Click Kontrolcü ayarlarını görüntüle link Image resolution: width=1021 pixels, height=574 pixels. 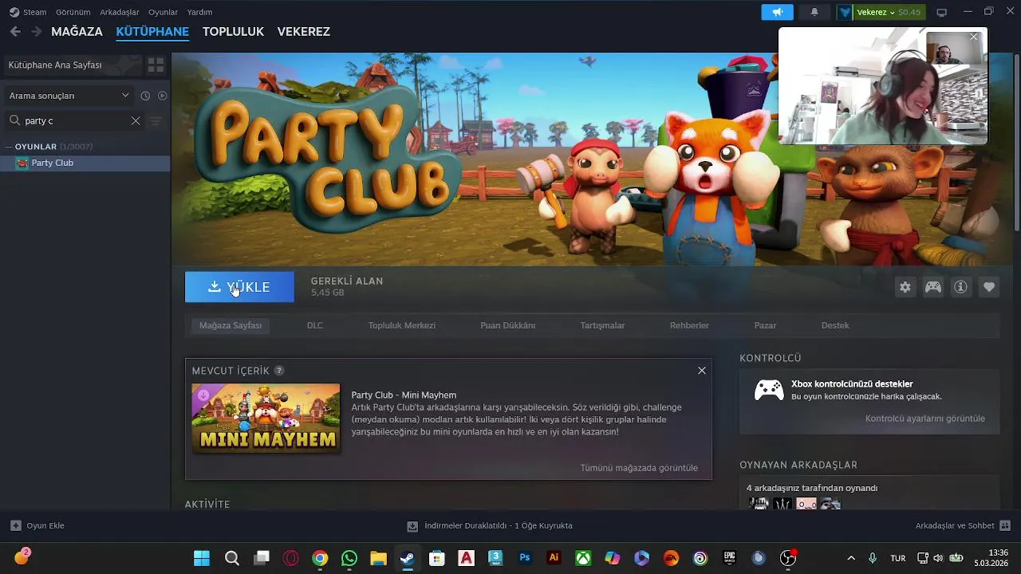click(925, 419)
